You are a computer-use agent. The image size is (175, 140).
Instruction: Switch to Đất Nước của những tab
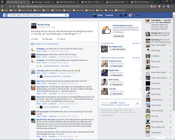tap(142, 2)
